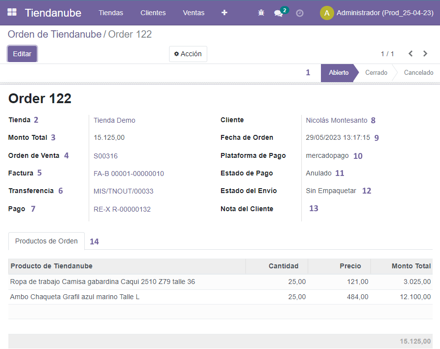Open Administrator user menu
The height and width of the screenshot is (349, 440).
[x=385, y=13]
